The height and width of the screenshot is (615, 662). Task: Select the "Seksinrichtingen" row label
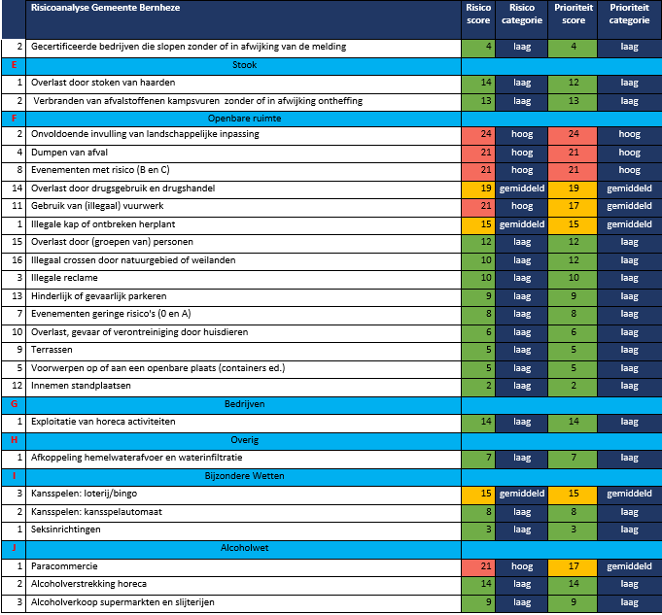(x=68, y=530)
